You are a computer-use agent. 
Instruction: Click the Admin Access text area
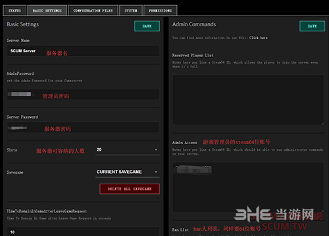[248, 187]
